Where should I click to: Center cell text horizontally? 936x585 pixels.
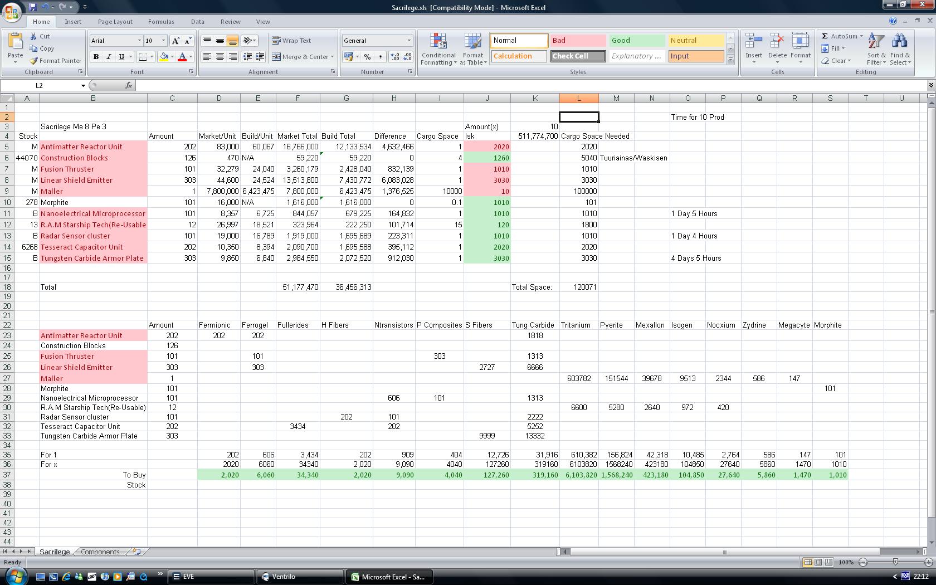(x=220, y=57)
